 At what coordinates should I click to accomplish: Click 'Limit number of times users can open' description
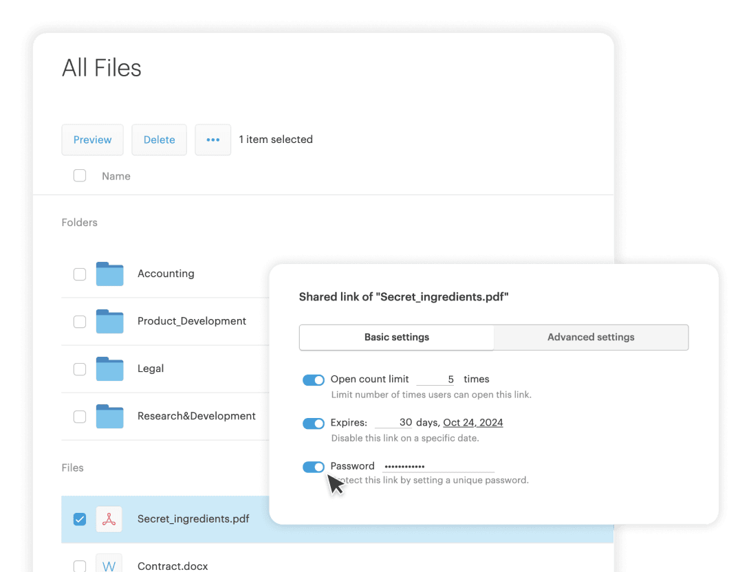click(x=431, y=395)
